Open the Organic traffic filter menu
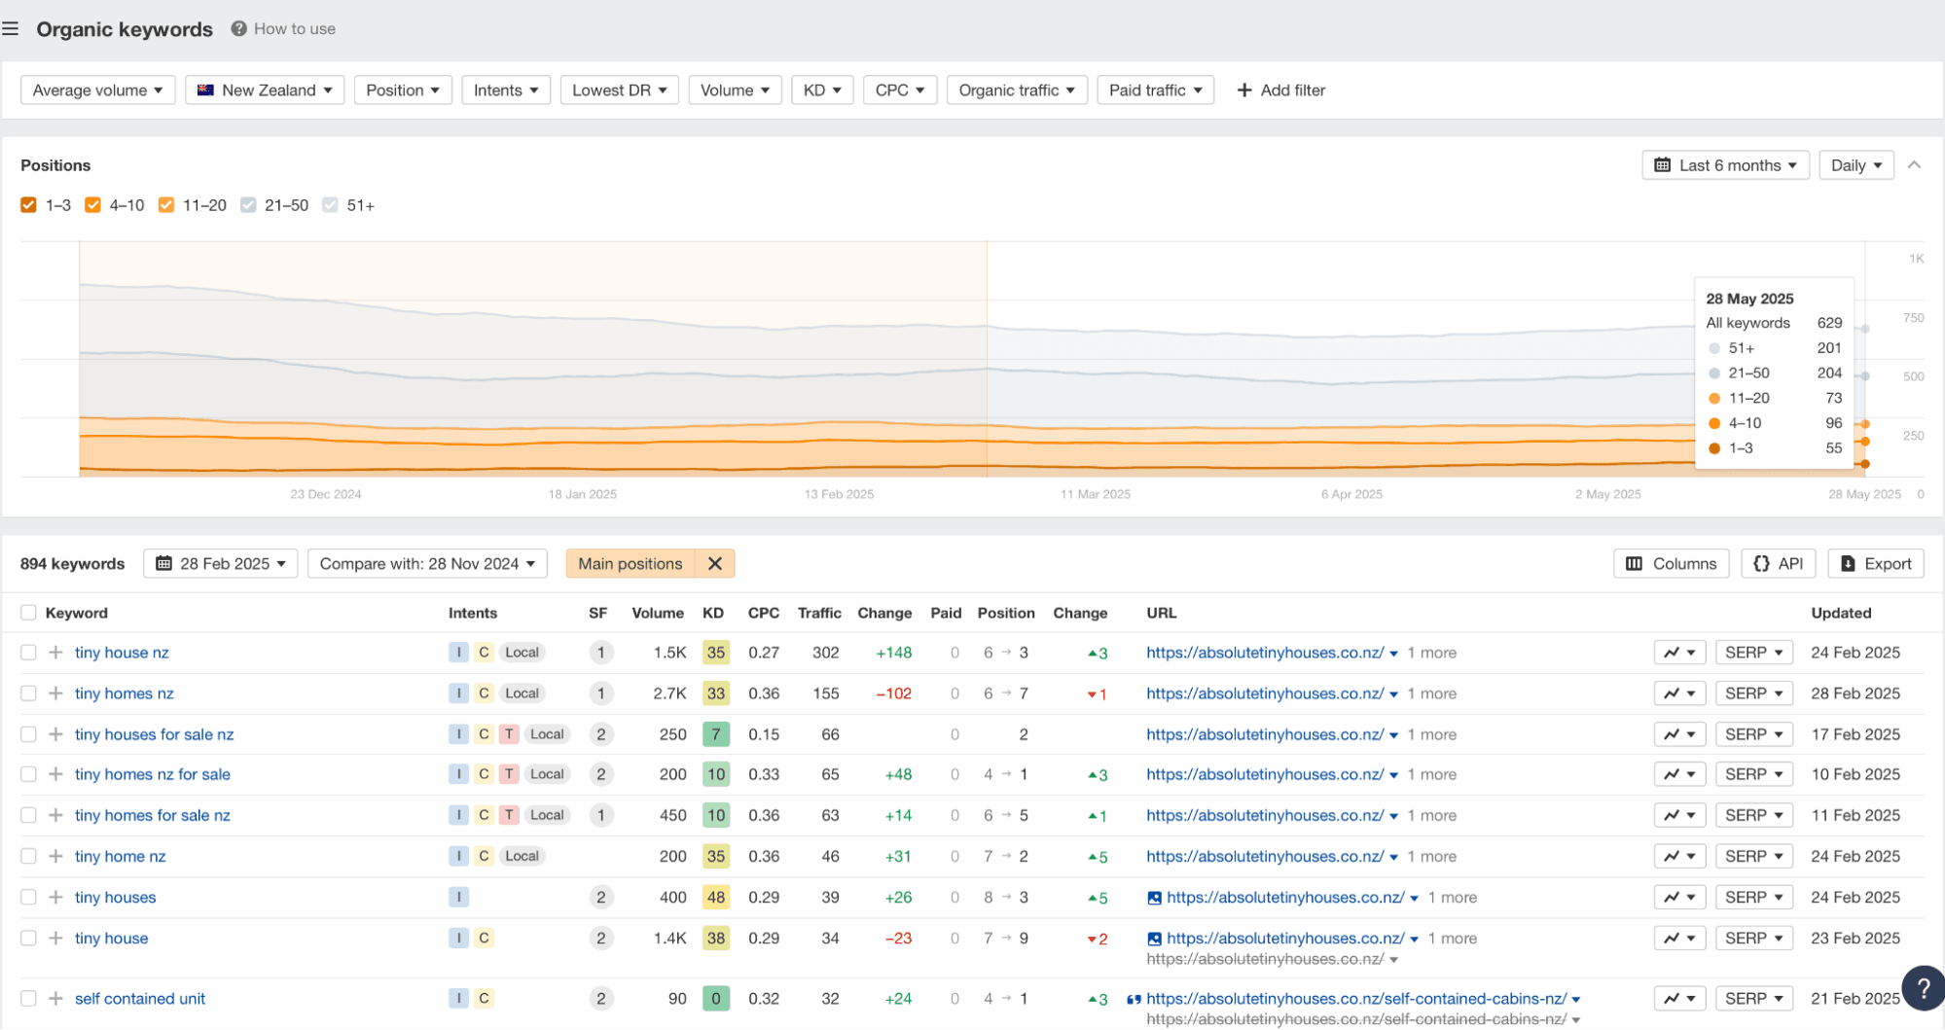Screen dimensions: 1945x1030 (1016, 90)
